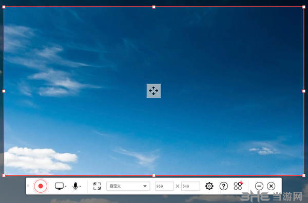Click the width field showing 960
Viewport: 308px width, 203px height.
[x=164, y=186]
